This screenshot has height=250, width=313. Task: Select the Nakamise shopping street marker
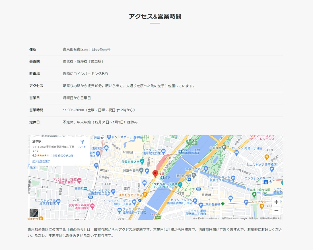coord(142,161)
